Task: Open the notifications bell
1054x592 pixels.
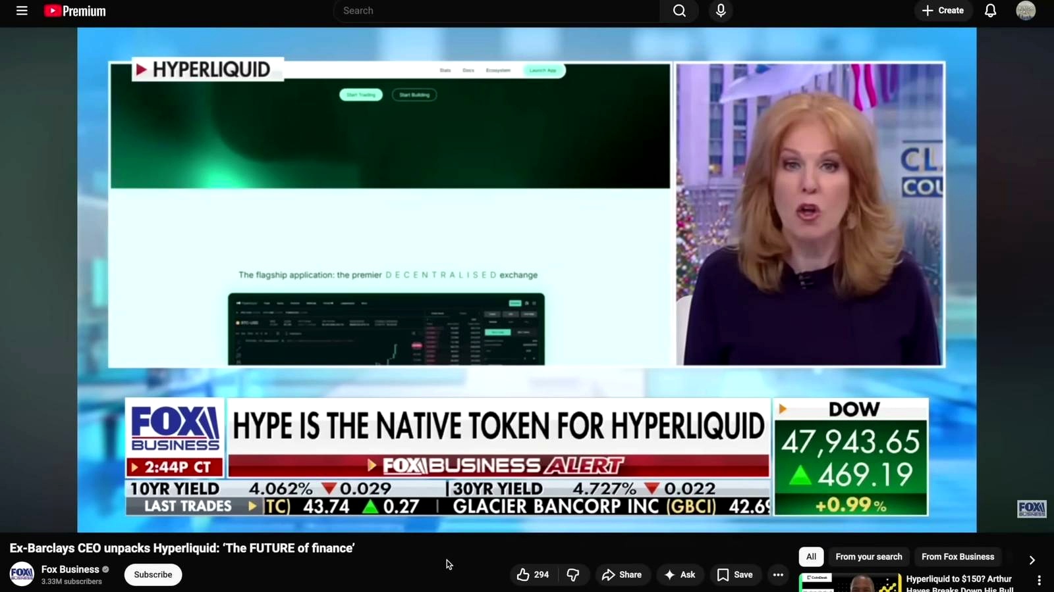Action: coord(990,11)
